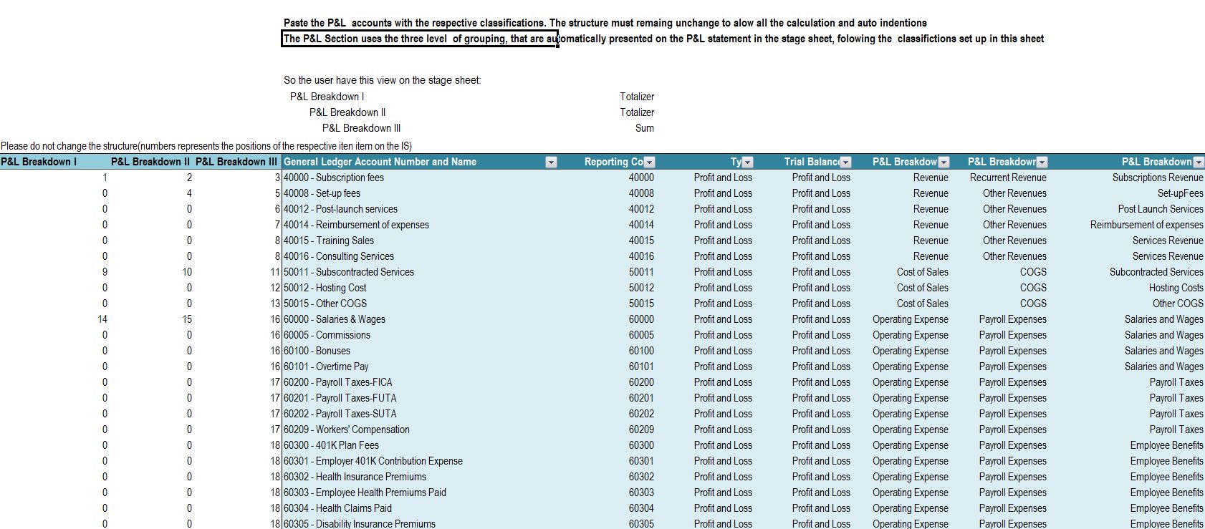
Task: Click the 'Subcontracted Services' cell in the last column
Action: click(1156, 272)
